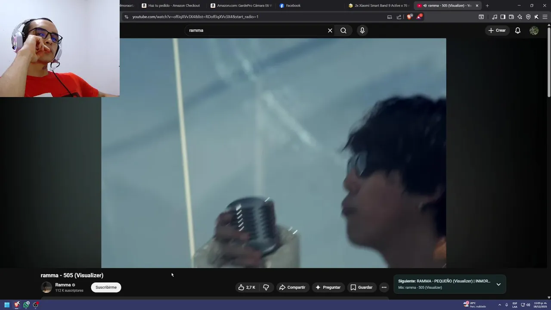Open the site info icon in address bar
Image resolution: width=551 pixels, height=310 pixels.
click(126, 17)
